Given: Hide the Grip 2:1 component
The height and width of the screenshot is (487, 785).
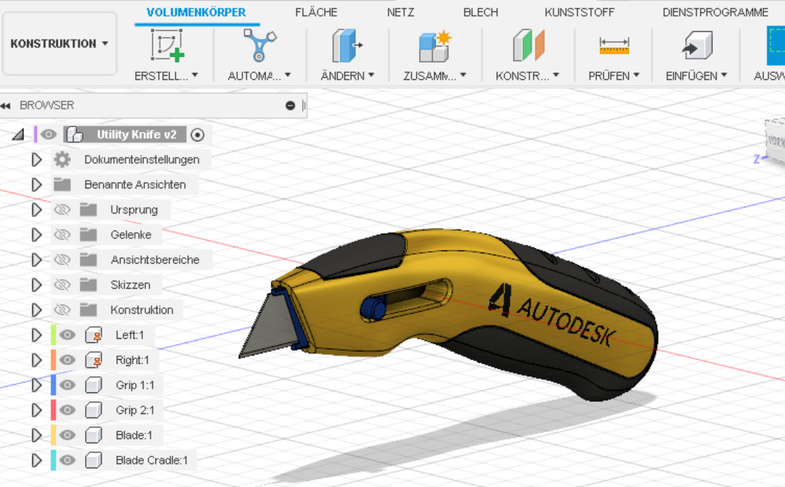Looking at the screenshot, I should coord(68,410).
